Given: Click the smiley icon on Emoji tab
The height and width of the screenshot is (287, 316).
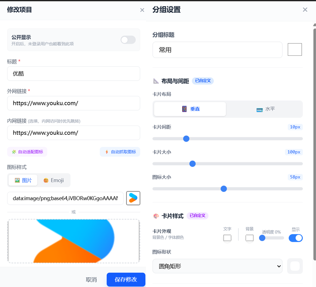Looking at the screenshot, I should click(46, 180).
